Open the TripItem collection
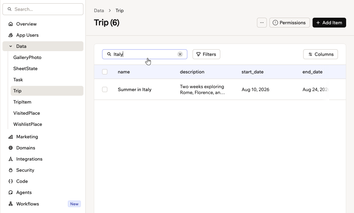 pyautogui.click(x=22, y=102)
